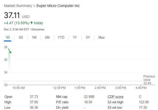Show the 1Y price chart

(x=75, y=38)
